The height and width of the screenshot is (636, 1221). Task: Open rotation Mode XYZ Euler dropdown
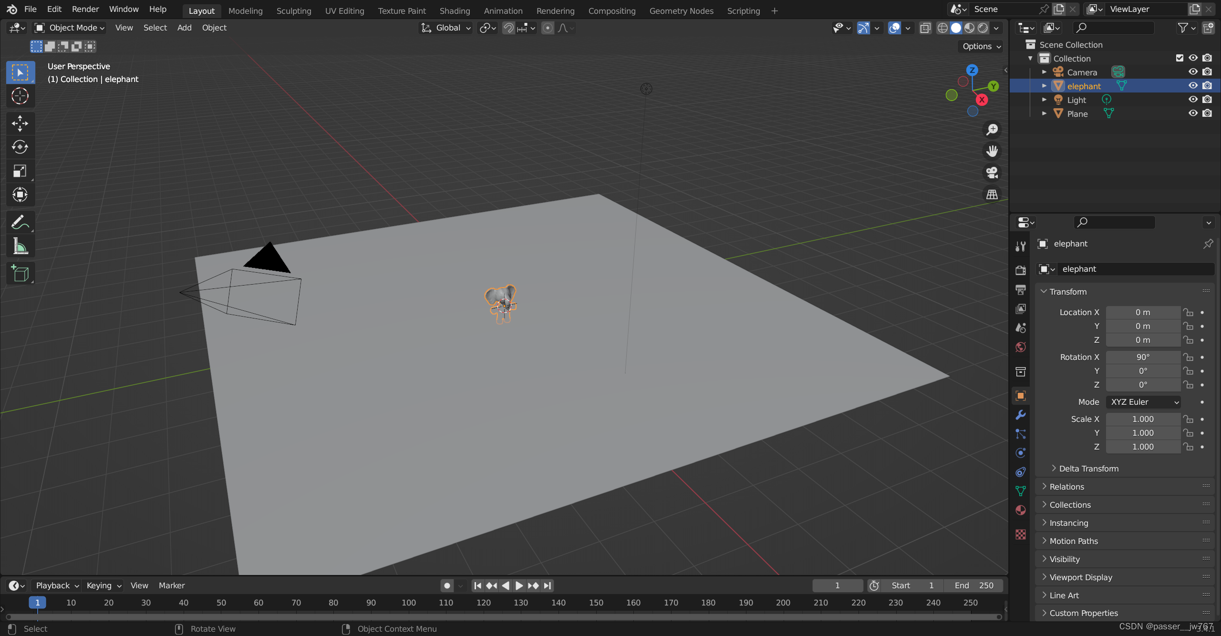[x=1143, y=402]
